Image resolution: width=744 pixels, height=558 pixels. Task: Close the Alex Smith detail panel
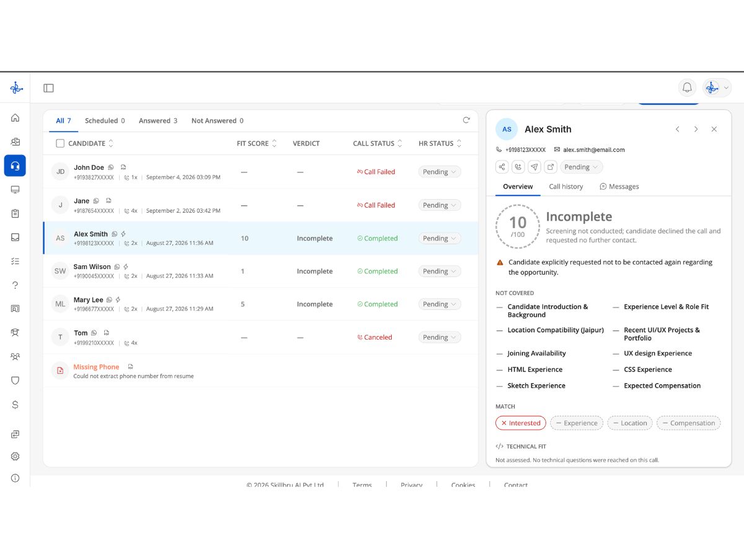point(714,129)
